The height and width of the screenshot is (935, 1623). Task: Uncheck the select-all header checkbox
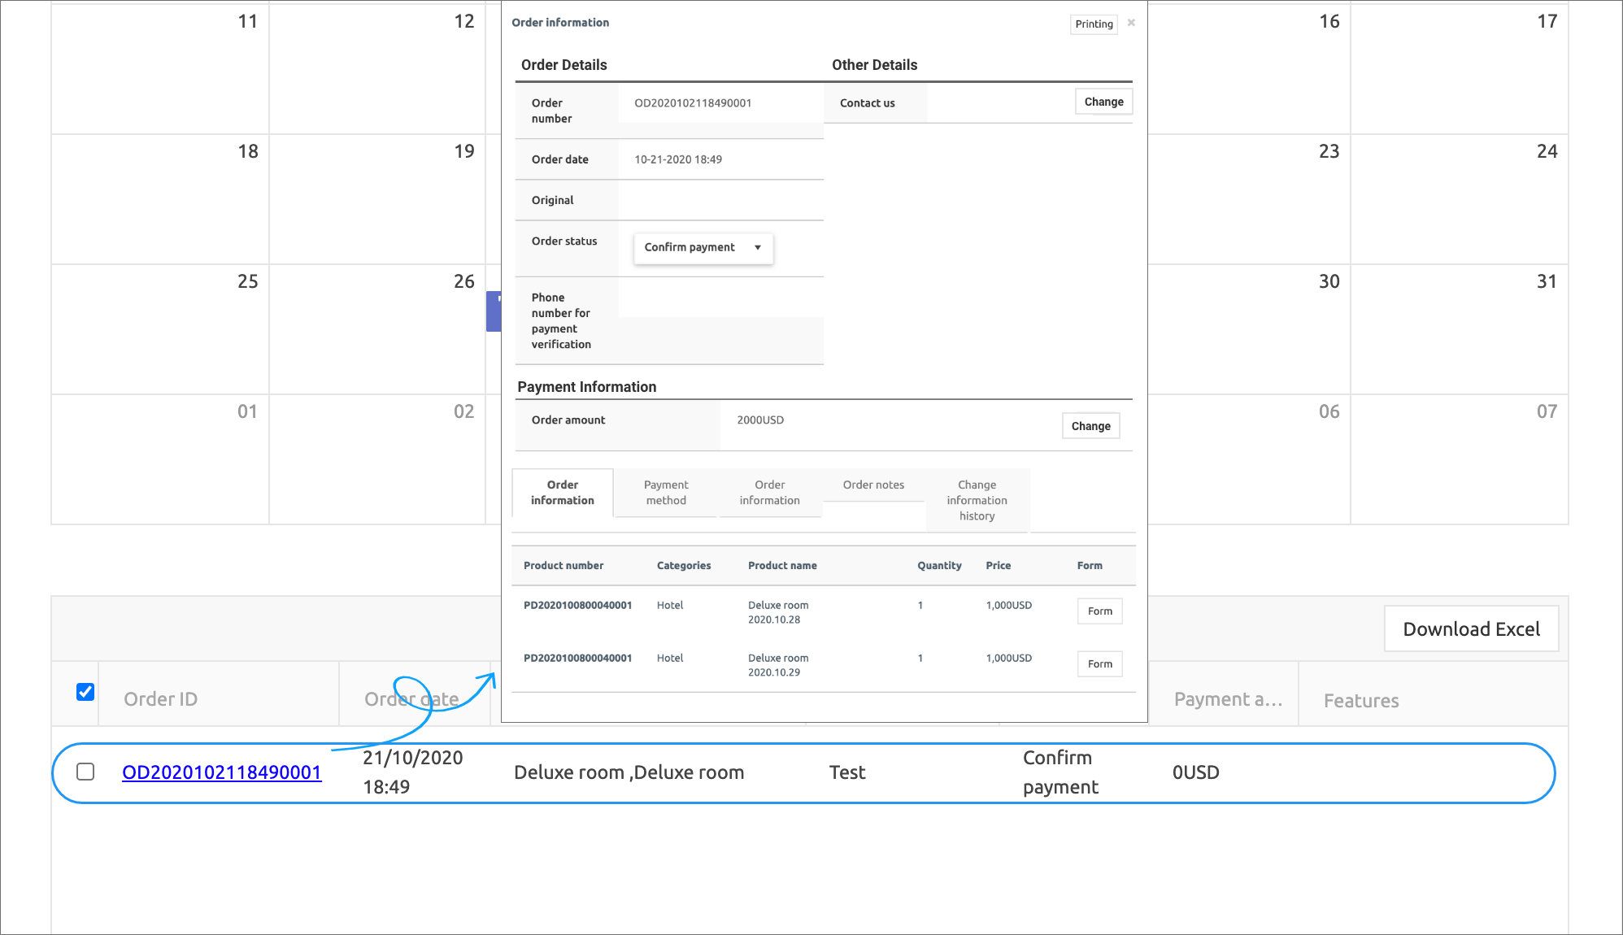[85, 692]
